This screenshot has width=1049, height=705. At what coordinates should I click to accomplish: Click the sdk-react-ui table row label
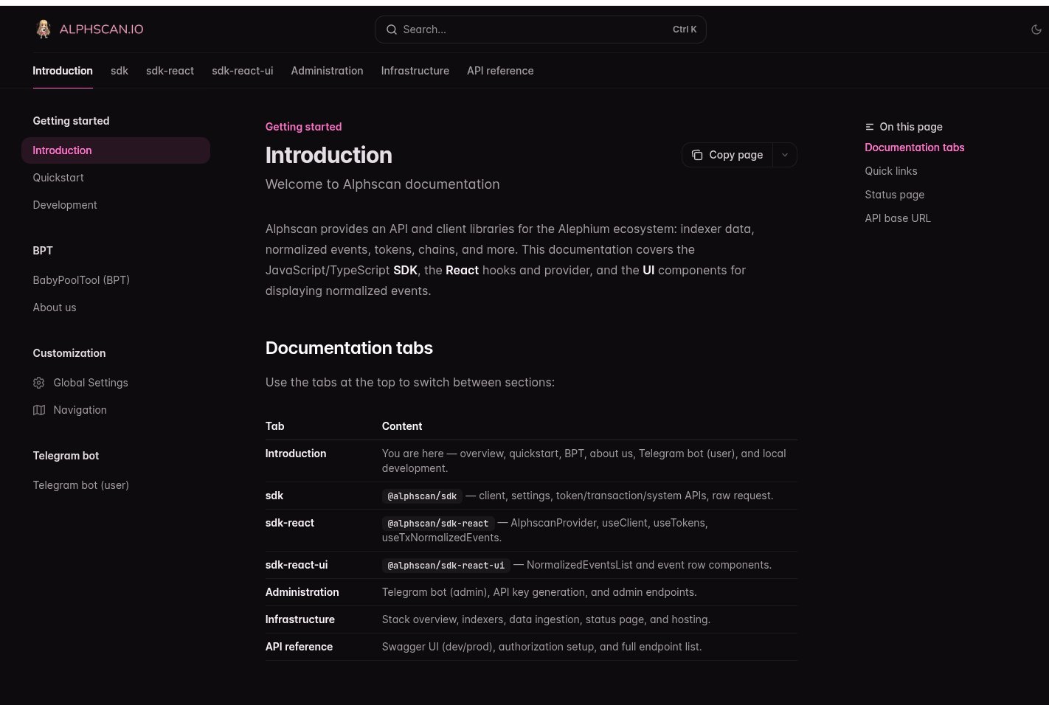[297, 565]
